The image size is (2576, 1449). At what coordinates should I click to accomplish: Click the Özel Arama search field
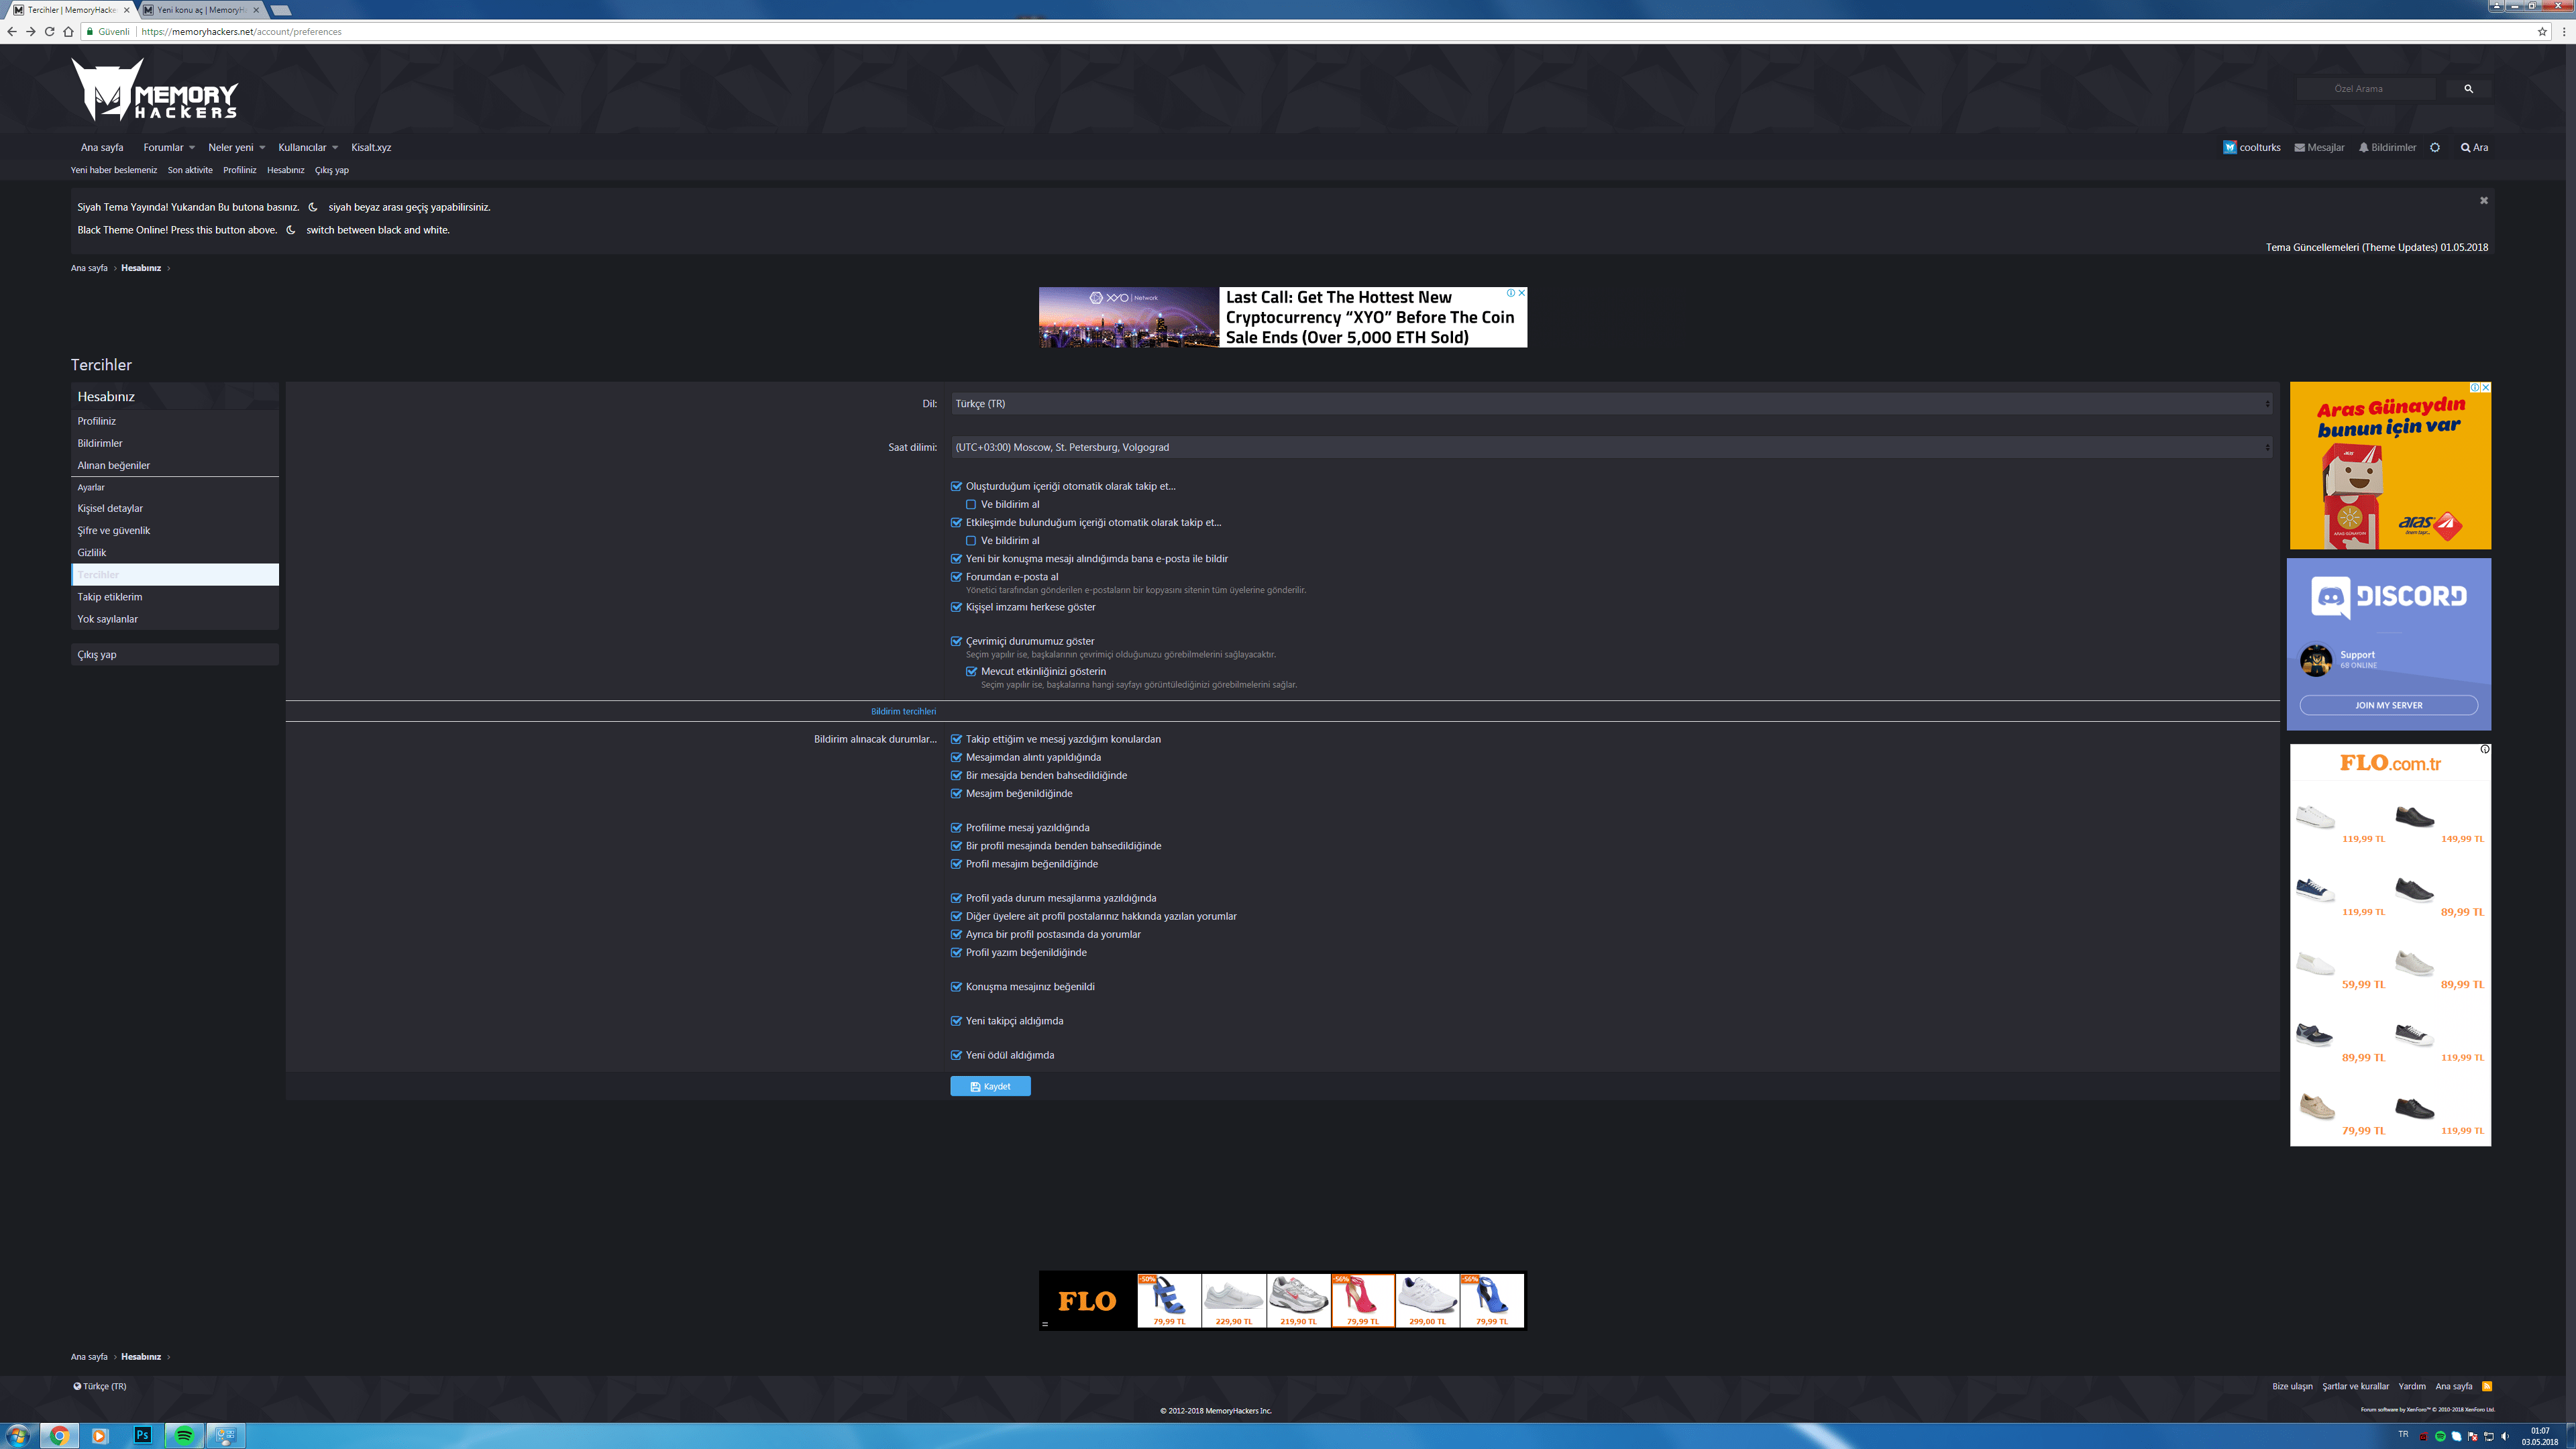point(2366,89)
